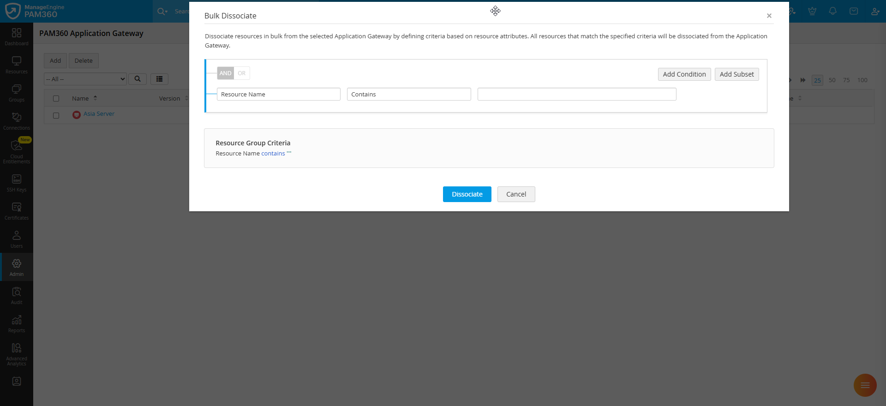Go to Groups in the sidebar

click(x=17, y=93)
